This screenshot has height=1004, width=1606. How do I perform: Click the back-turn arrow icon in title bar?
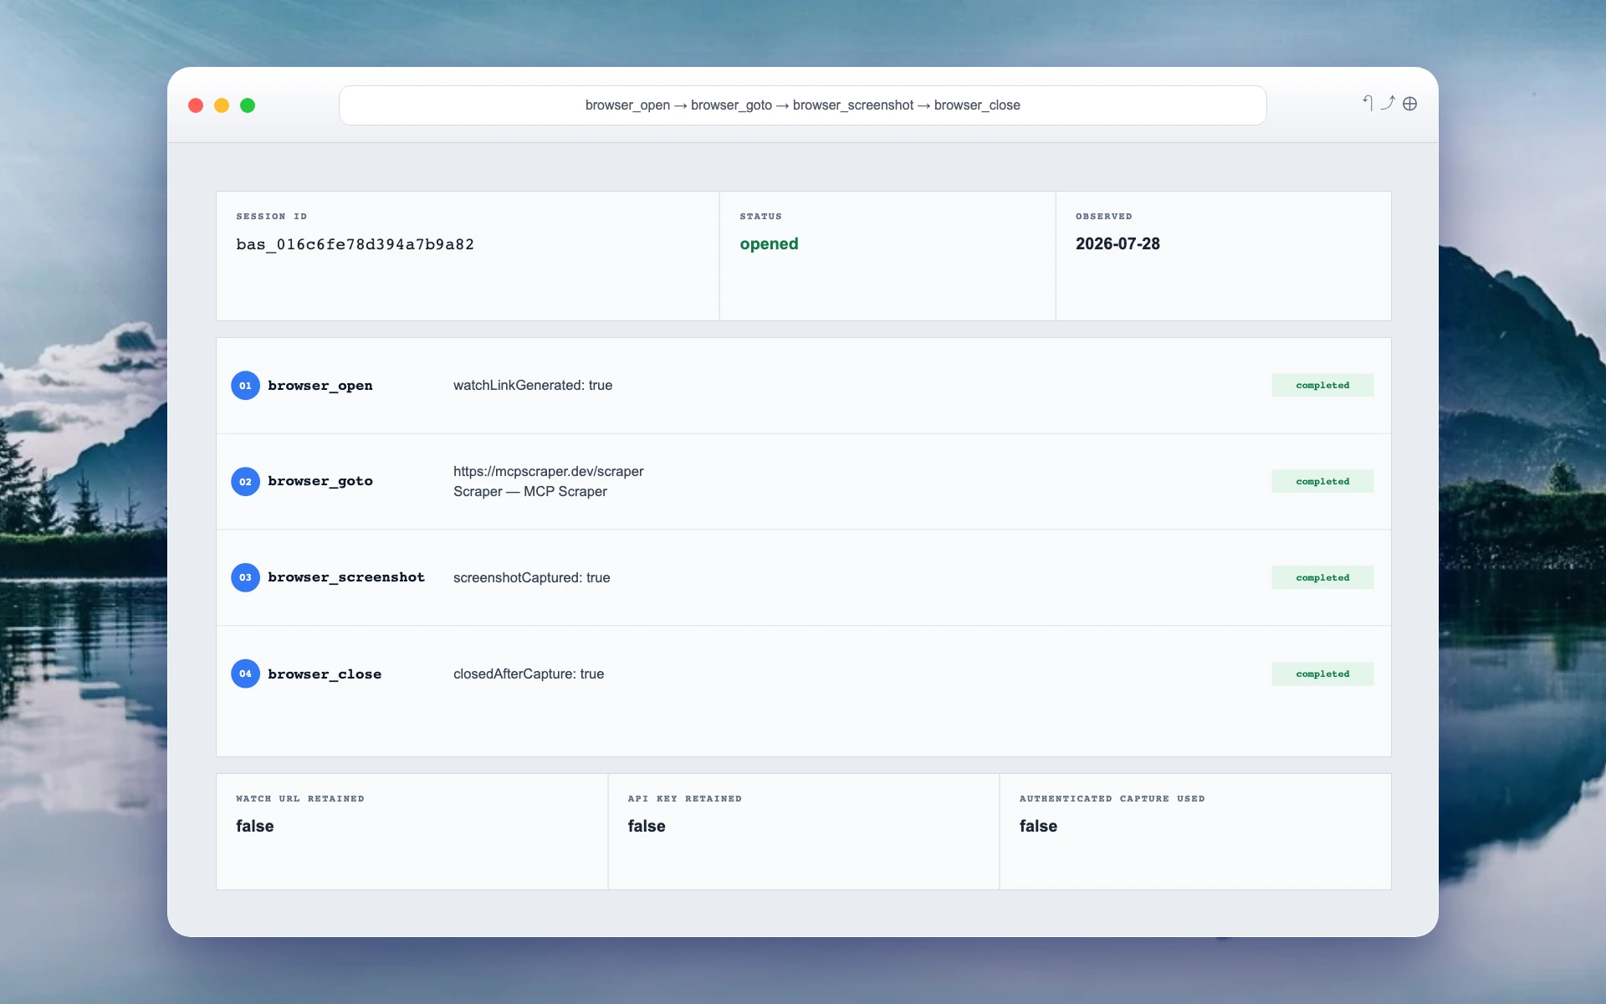1368,103
